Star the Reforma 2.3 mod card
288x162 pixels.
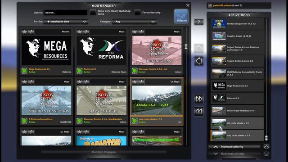pyautogui.click(x=80, y=32)
